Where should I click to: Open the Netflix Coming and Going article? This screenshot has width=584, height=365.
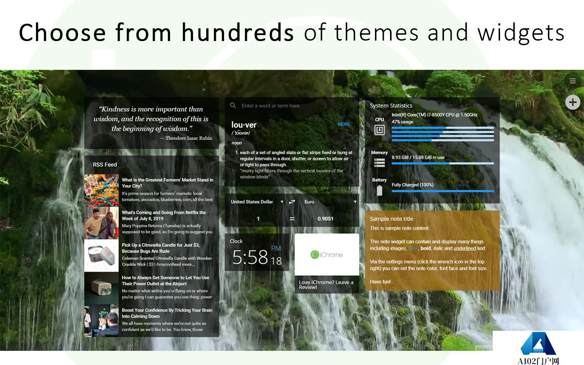coord(164,215)
